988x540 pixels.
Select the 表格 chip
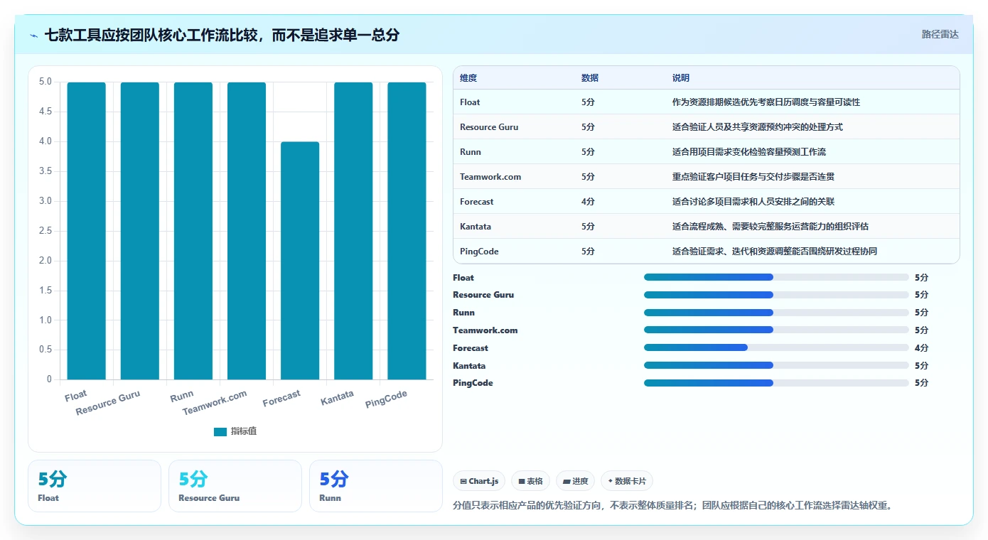pos(530,481)
